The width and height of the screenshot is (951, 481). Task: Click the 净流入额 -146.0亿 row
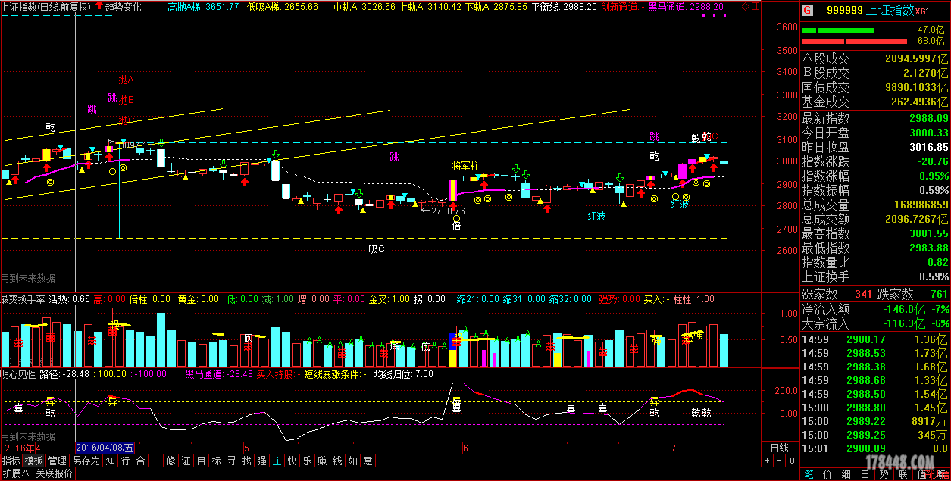point(876,309)
